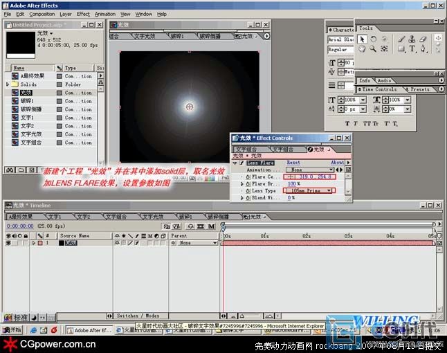Click the Small Caps button in Character panel
Viewport: 447px width, 353px height.
pos(376,123)
